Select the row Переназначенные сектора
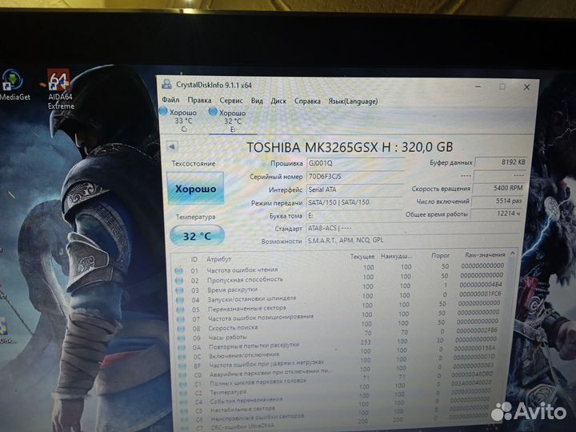 click(x=341, y=306)
